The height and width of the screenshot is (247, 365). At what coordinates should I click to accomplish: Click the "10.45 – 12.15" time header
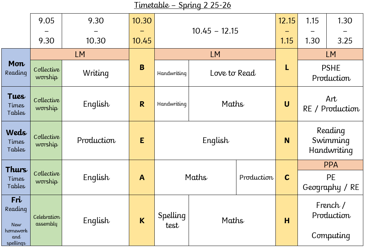215,31
